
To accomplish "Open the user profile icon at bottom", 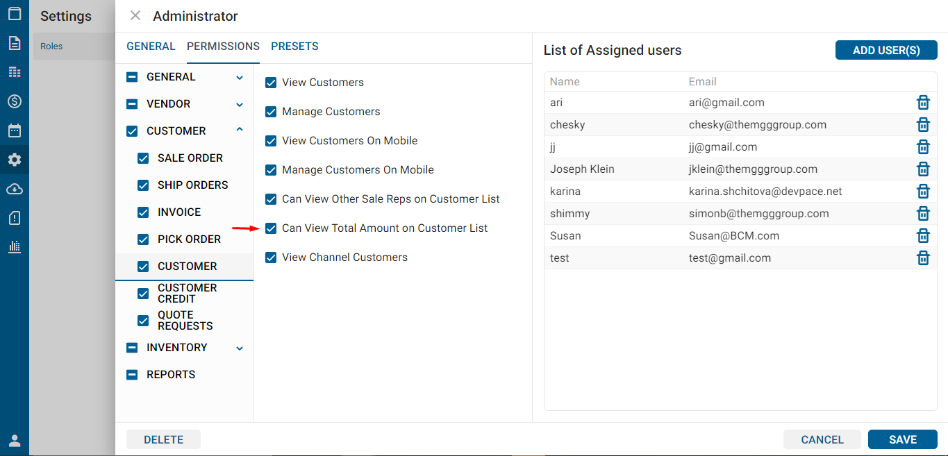I will point(15,441).
